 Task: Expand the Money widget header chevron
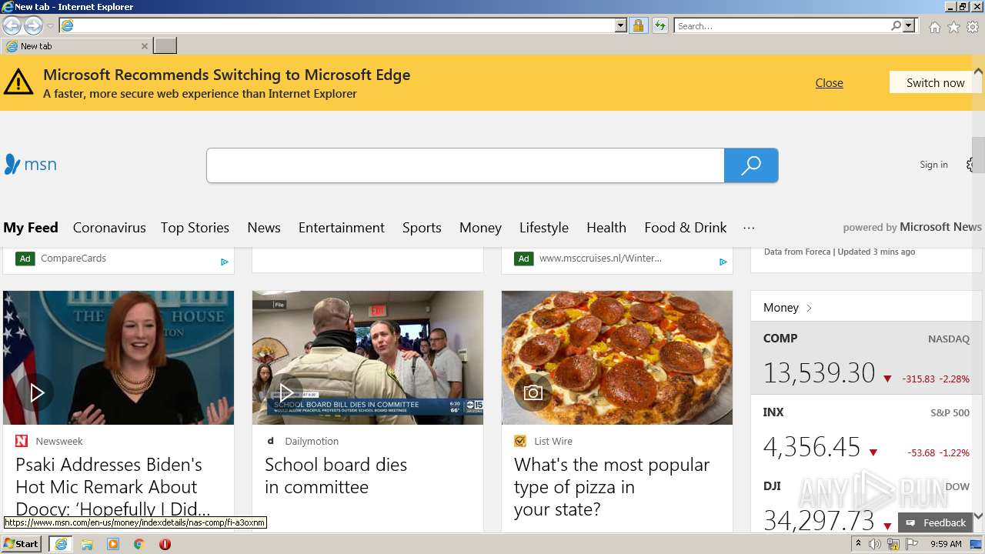point(809,308)
